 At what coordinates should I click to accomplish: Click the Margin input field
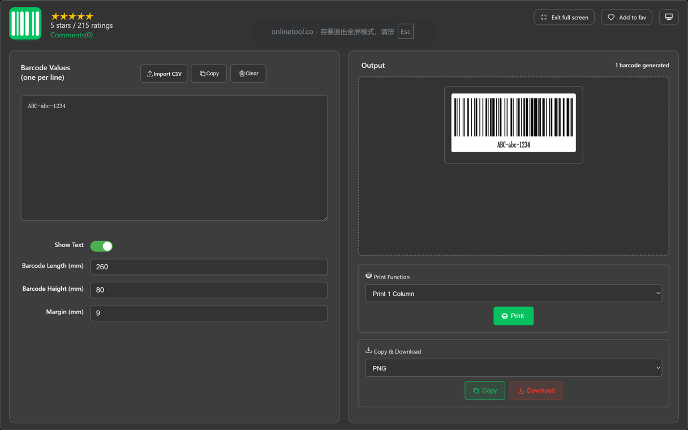coord(209,313)
